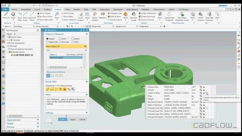
Task: Select the CSYS radio button
Action: tap(73, 42)
